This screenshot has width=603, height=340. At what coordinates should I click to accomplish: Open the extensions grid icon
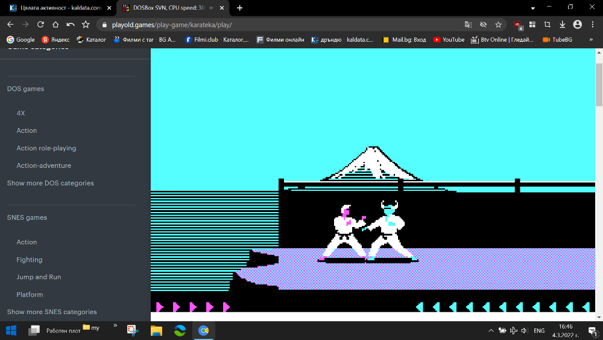pos(532,25)
